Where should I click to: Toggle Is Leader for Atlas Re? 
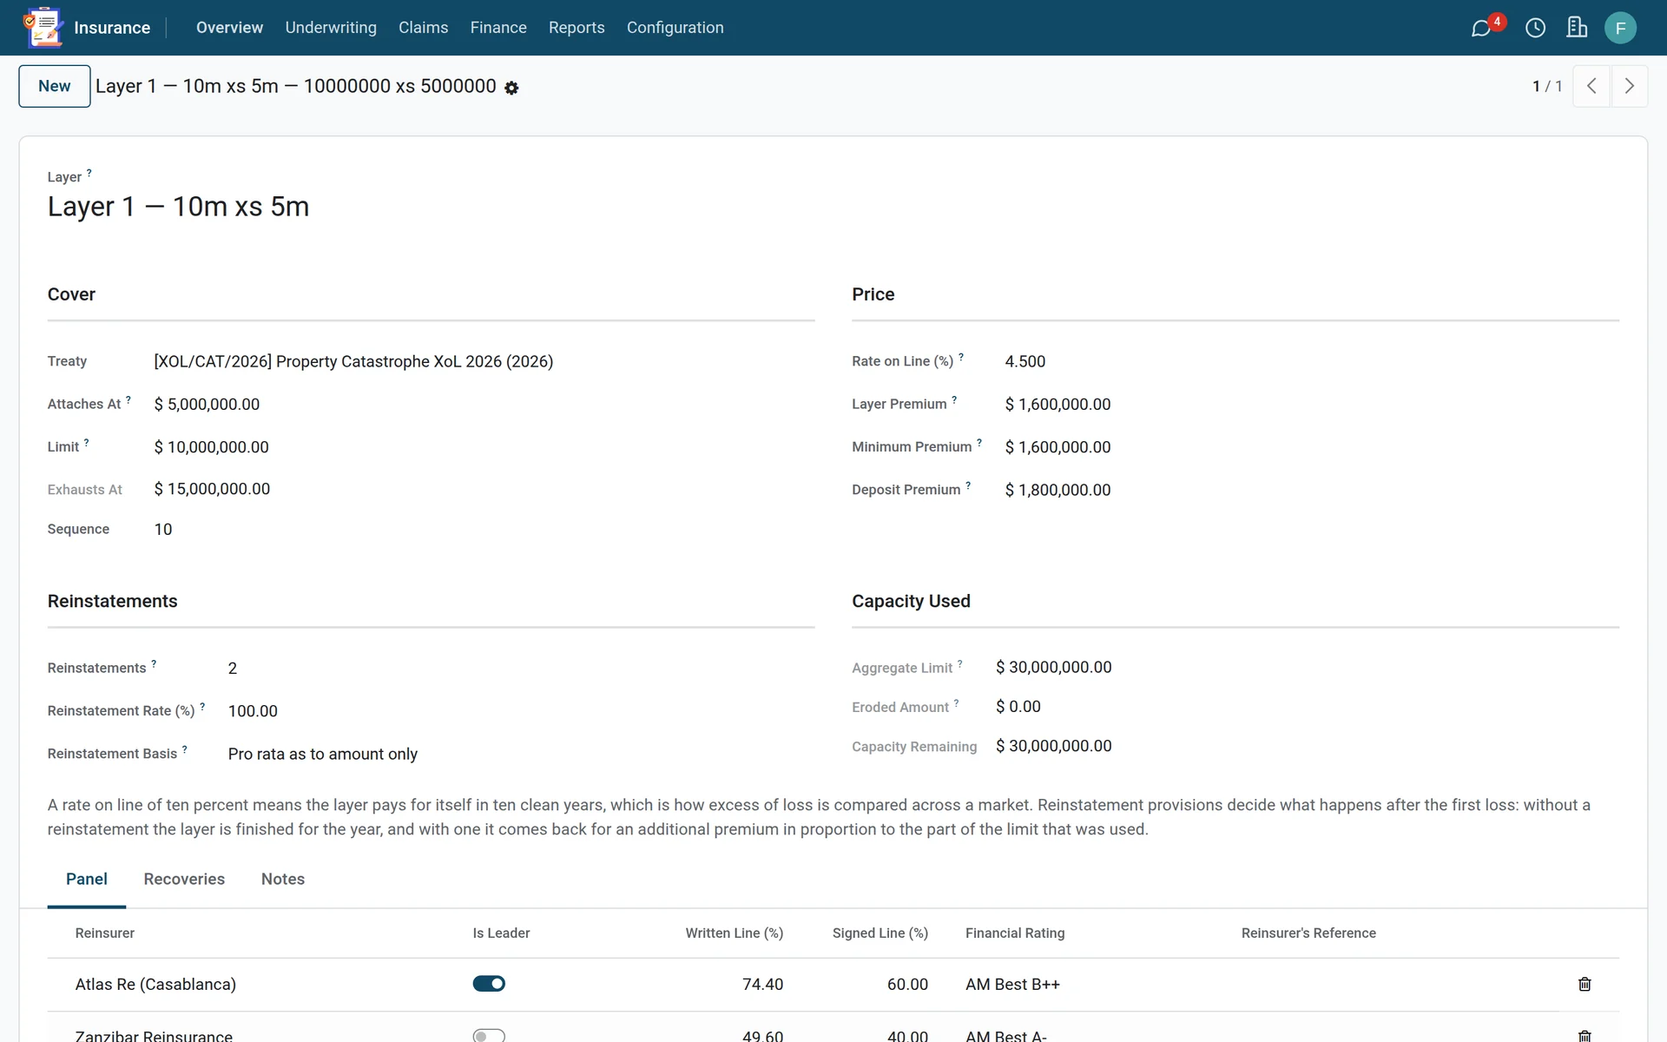(x=489, y=984)
